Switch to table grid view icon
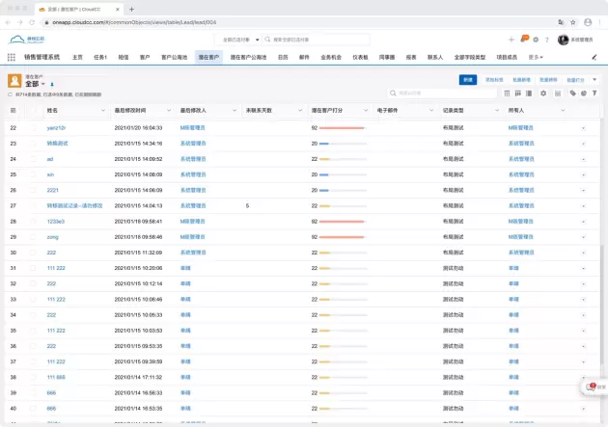Image resolution: width=608 pixels, height=427 pixels. [508, 93]
